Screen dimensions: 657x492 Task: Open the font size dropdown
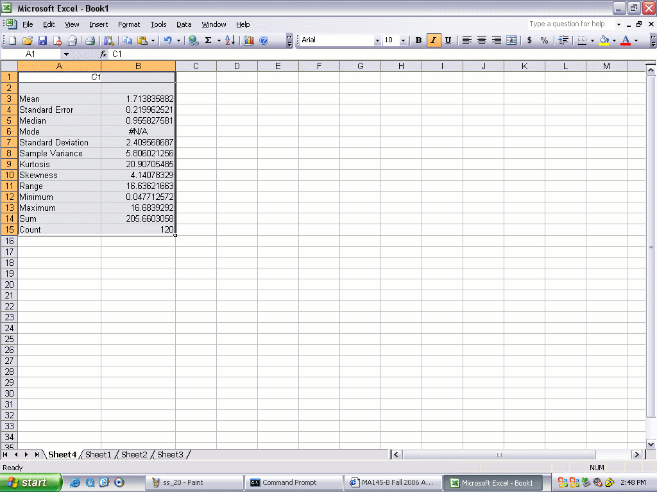(403, 40)
